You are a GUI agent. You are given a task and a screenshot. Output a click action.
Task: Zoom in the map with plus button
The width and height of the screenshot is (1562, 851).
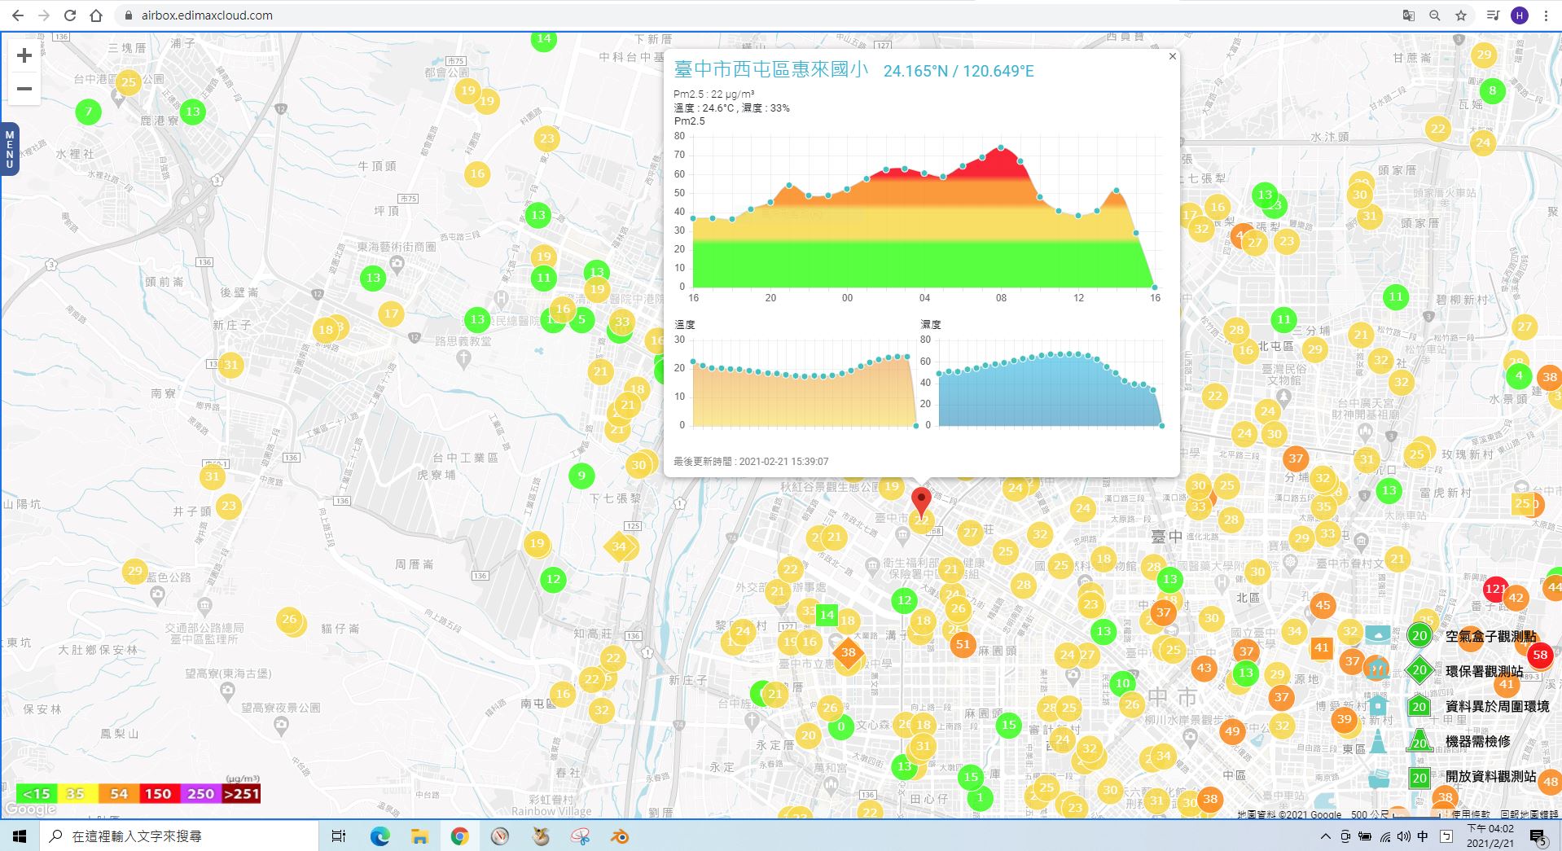(x=24, y=55)
